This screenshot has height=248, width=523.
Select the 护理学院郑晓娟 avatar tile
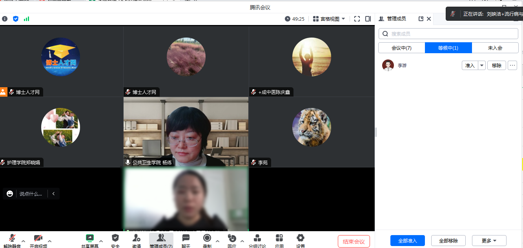pyautogui.click(x=61, y=127)
